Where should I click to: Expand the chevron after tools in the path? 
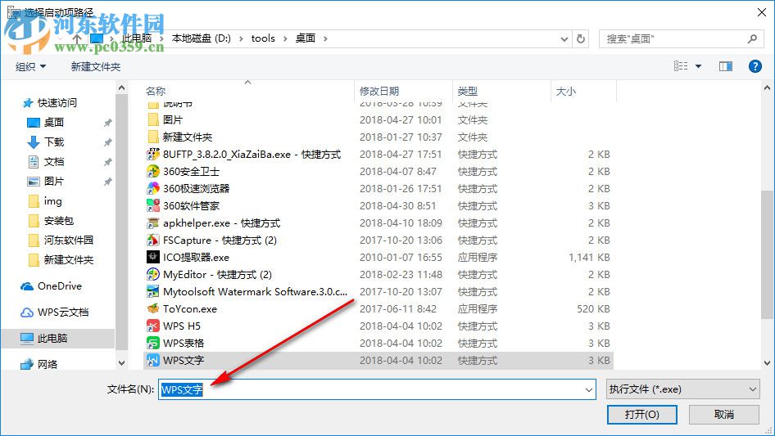[x=285, y=38]
